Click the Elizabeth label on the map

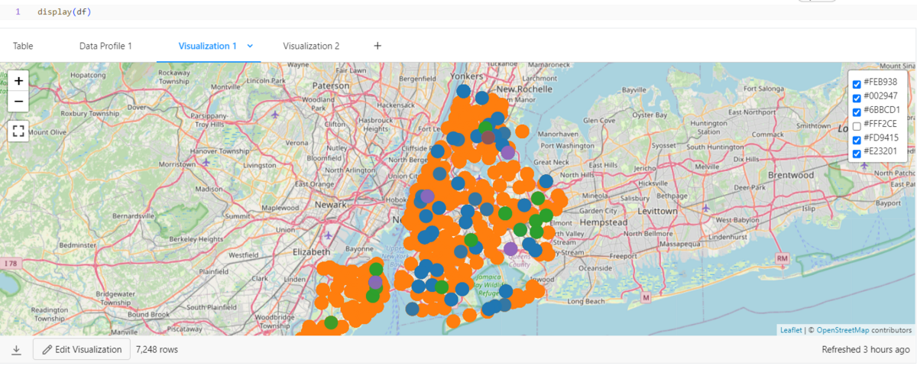pyautogui.click(x=311, y=251)
